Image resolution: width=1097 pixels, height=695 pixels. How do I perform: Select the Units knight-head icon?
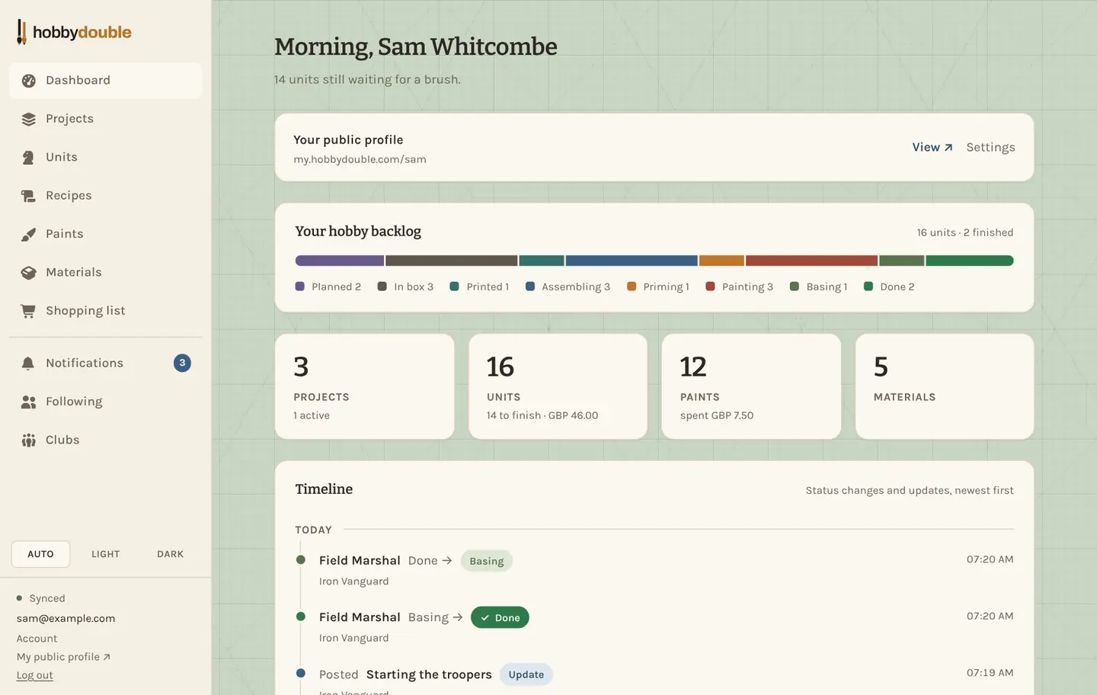click(29, 157)
